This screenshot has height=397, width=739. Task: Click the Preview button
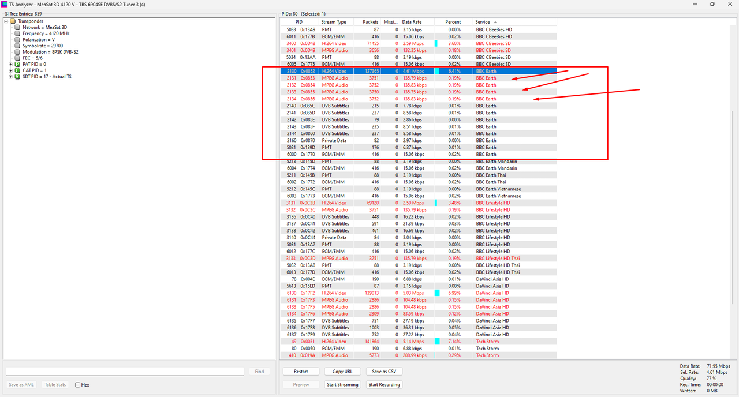point(301,384)
